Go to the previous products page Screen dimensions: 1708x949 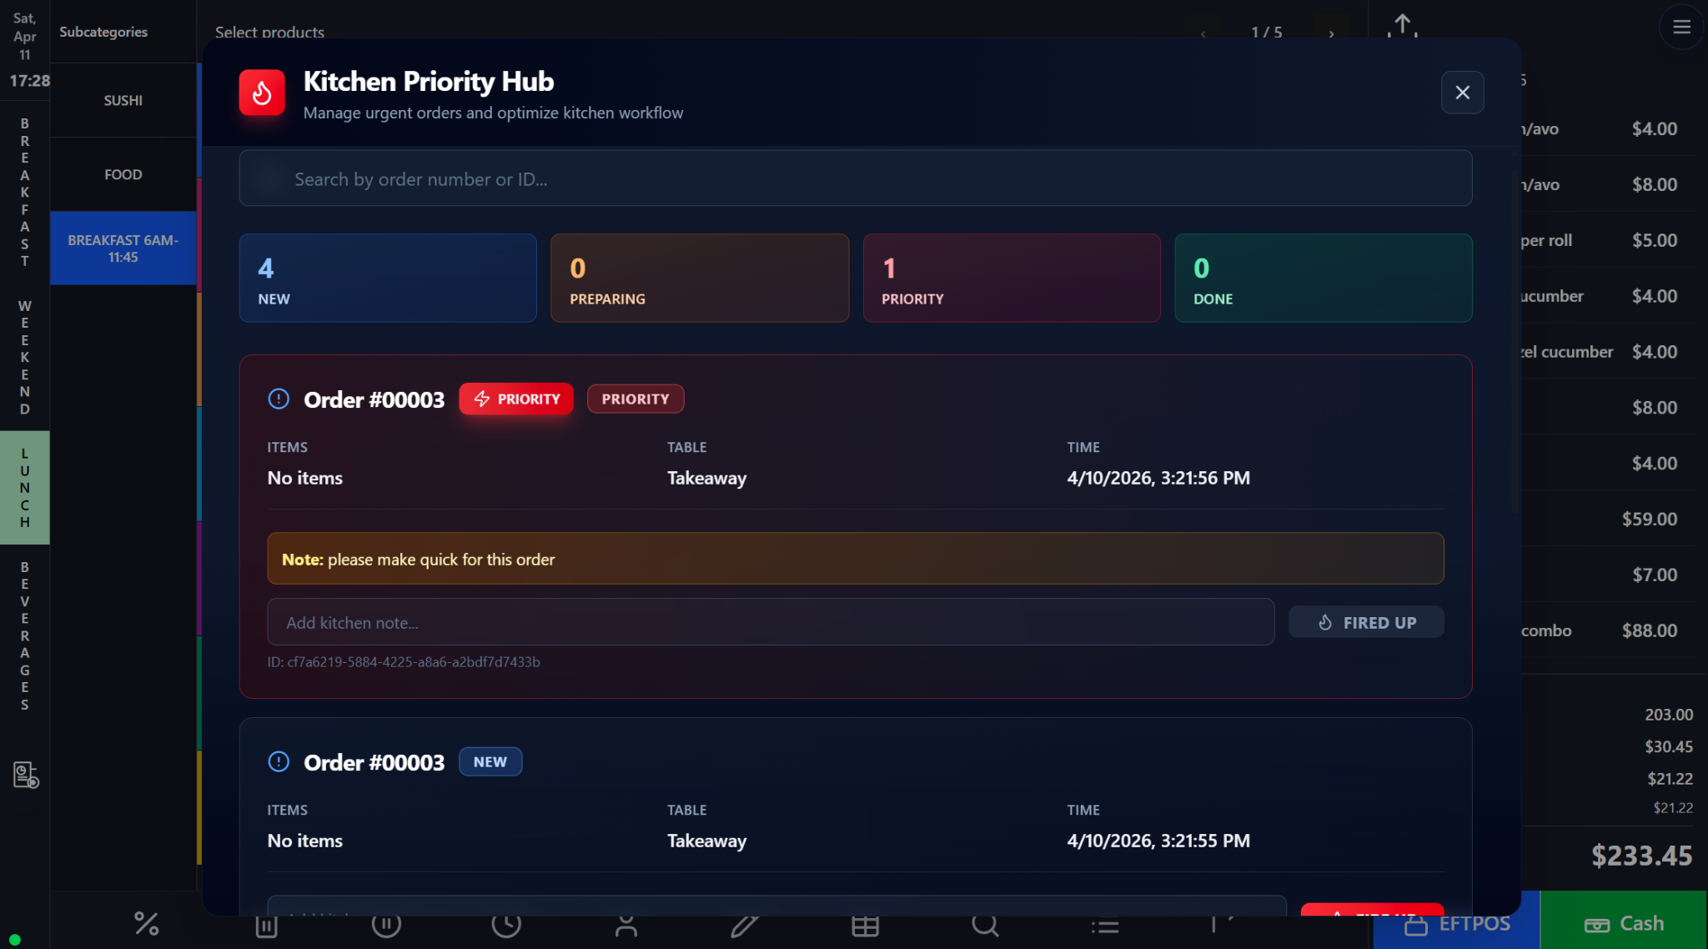(1203, 33)
